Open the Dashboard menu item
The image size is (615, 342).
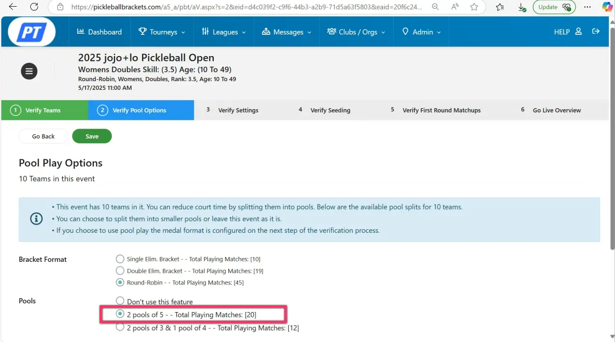99,32
